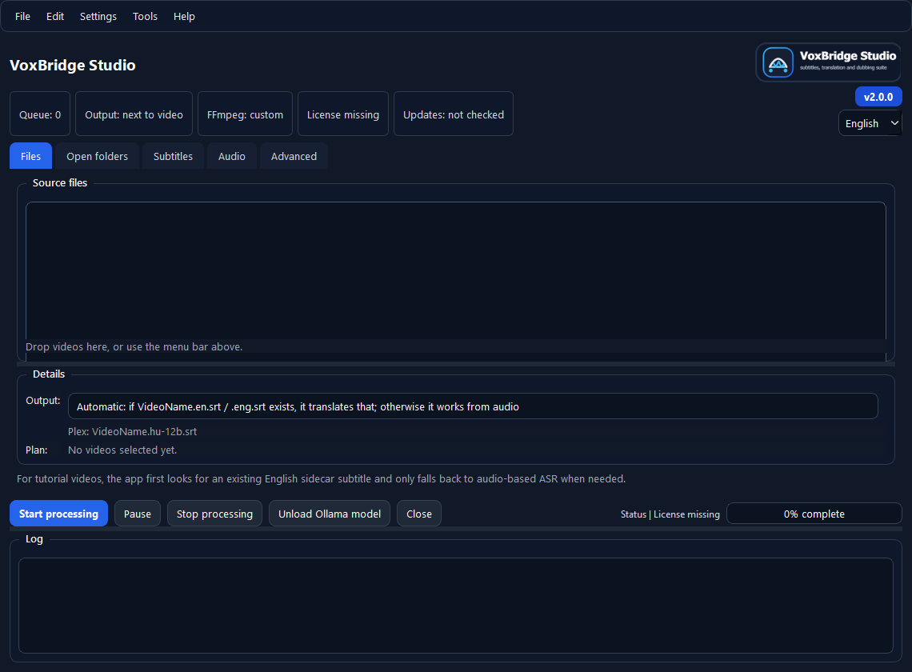Screen dimensions: 912x672
Task: Open the Settings menu
Action: pos(98,16)
